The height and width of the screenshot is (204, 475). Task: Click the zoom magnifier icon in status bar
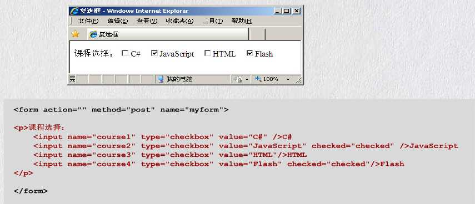click(258, 79)
